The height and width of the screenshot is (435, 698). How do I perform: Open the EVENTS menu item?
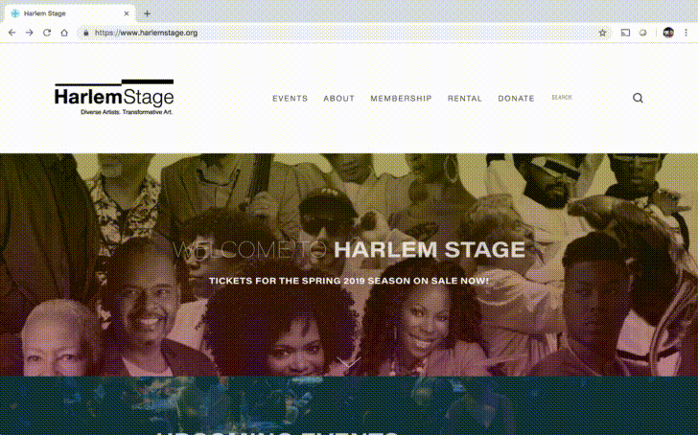click(x=291, y=99)
